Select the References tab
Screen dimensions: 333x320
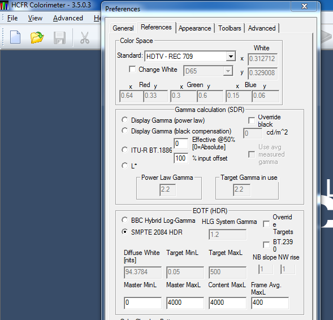(156, 27)
